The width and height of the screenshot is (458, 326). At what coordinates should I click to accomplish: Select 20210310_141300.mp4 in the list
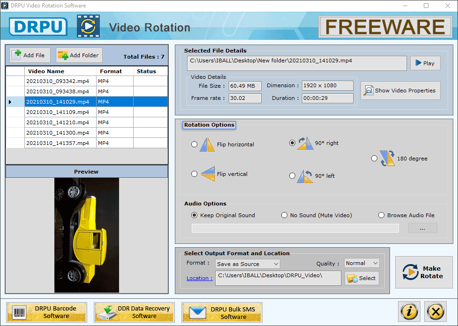coord(87,133)
